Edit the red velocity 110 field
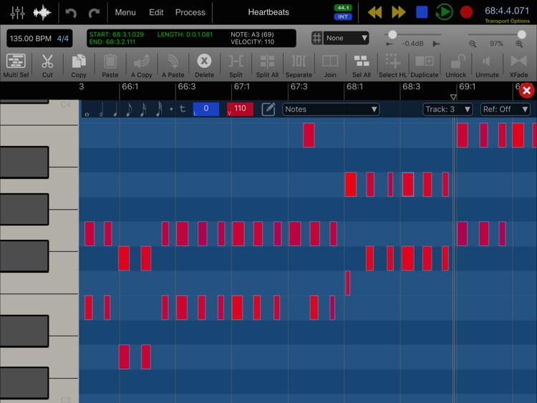Screen dimensions: 537x403 click(240, 110)
